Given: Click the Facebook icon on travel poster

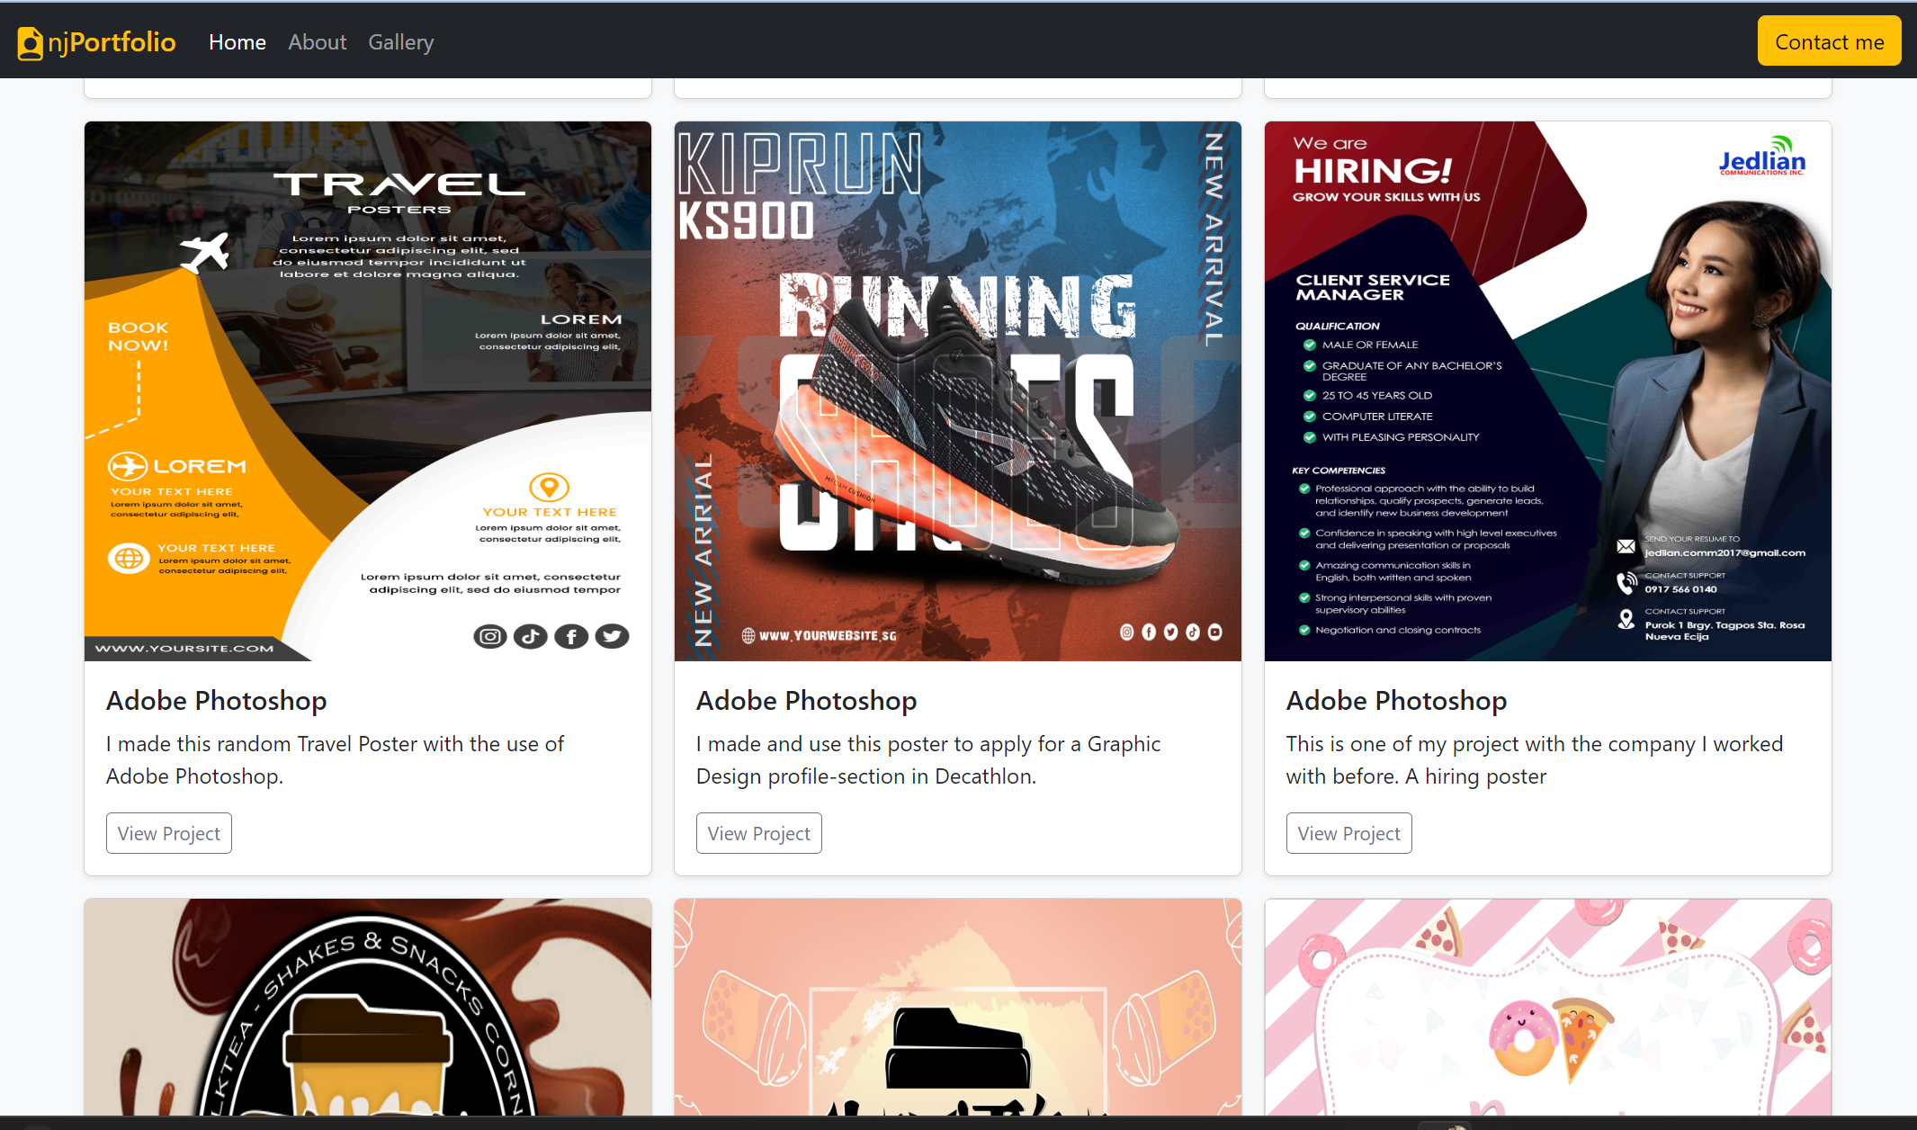Looking at the screenshot, I should (571, 637).
